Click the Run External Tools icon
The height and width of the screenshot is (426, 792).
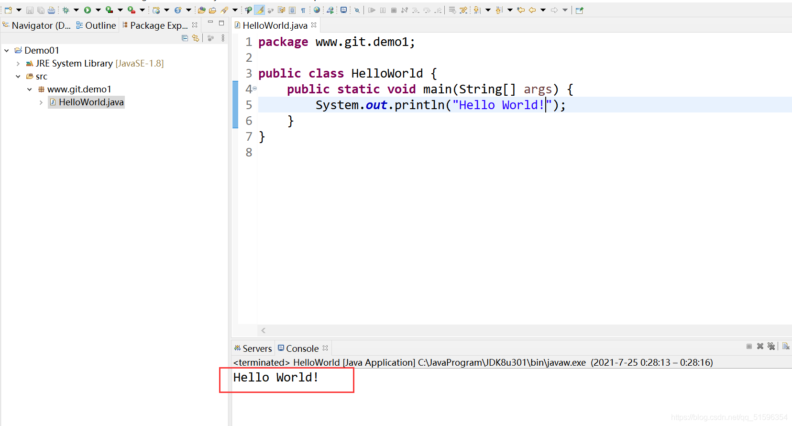pyautogui.click(x=132, y=10)
